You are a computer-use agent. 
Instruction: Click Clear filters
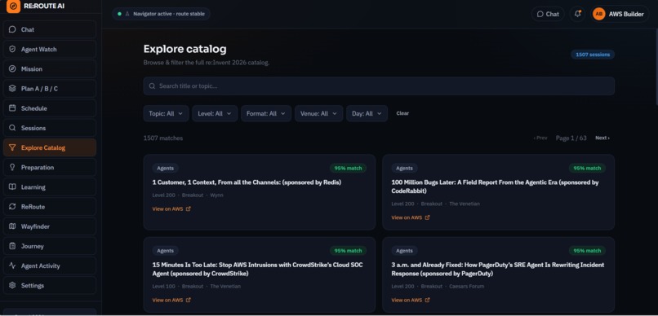pyautogui.click(x=402, y=113)
